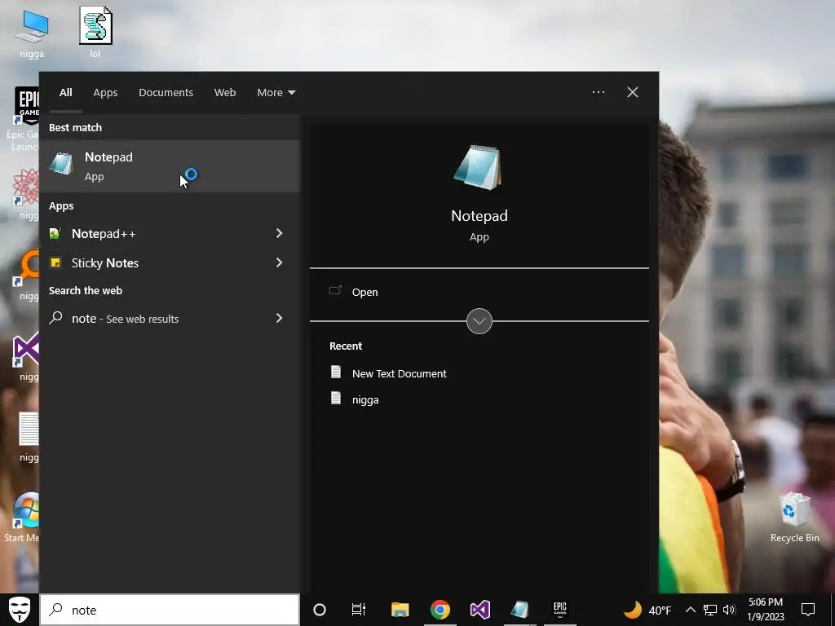
Task: Open Task View from the taskbar
Action: (359, 610)
